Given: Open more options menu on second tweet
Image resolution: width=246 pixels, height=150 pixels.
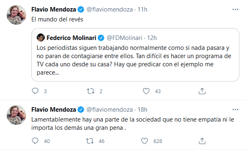Looking at the screenshot, I should [x=235, y=110].
